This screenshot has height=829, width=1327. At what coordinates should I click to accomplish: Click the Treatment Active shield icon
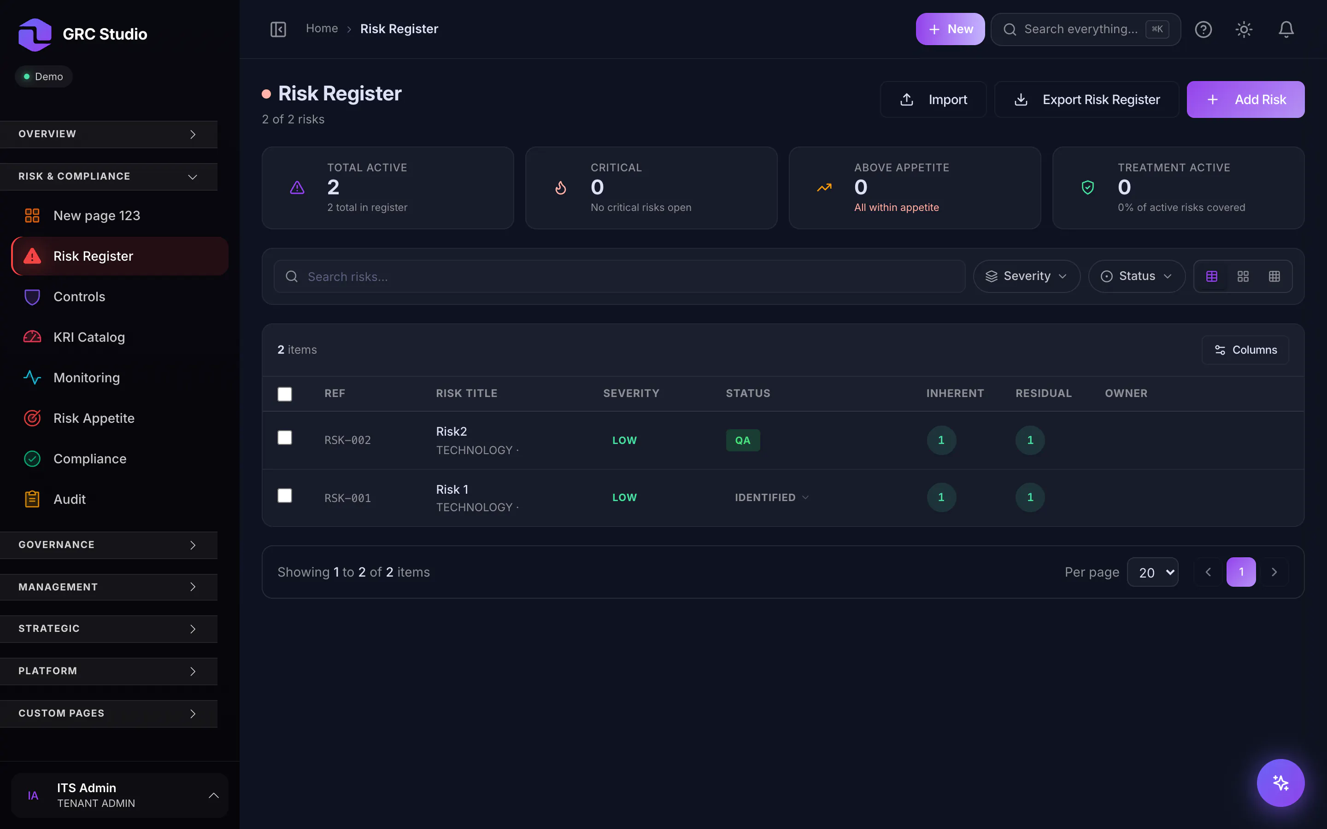1087,187
